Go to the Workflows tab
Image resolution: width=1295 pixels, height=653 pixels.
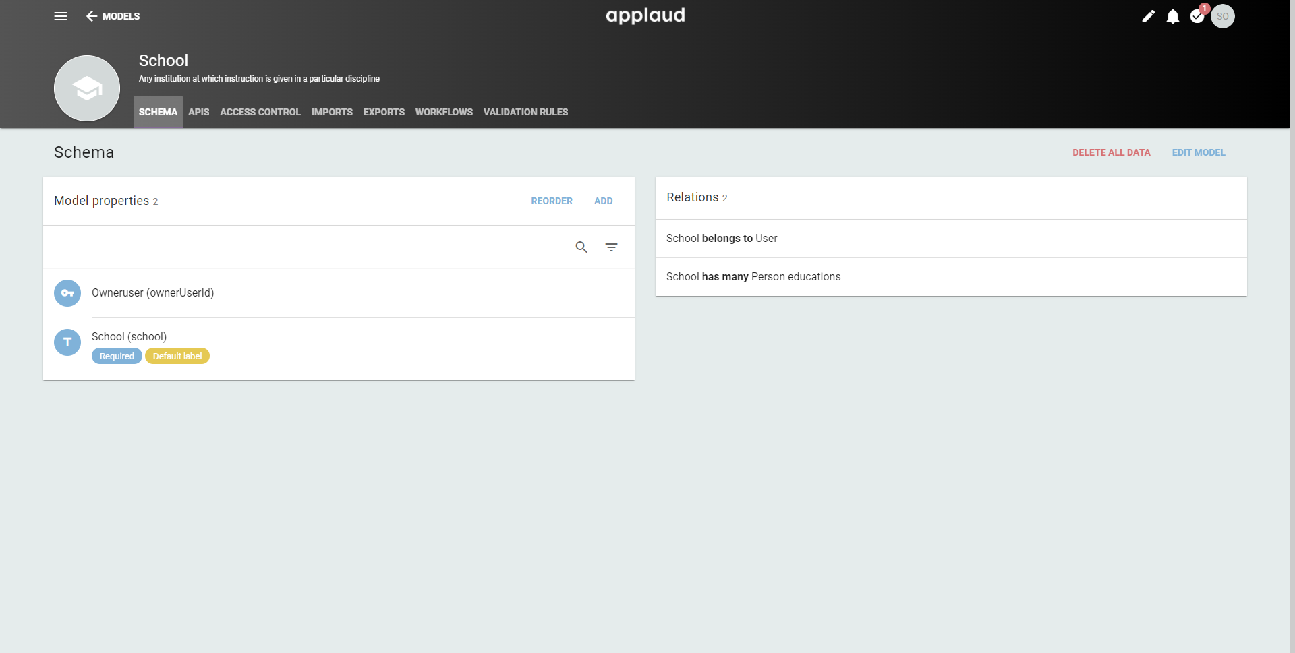click(444, 112)
